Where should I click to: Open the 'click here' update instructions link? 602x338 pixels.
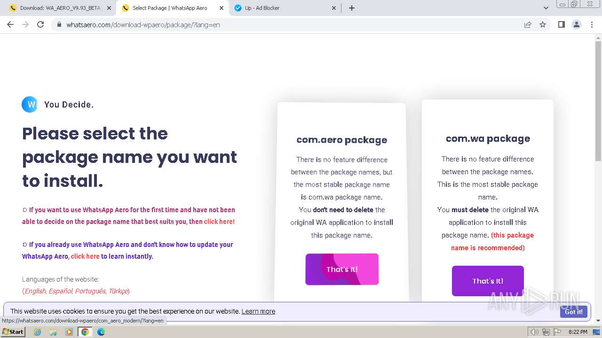[x=85, y=256]
